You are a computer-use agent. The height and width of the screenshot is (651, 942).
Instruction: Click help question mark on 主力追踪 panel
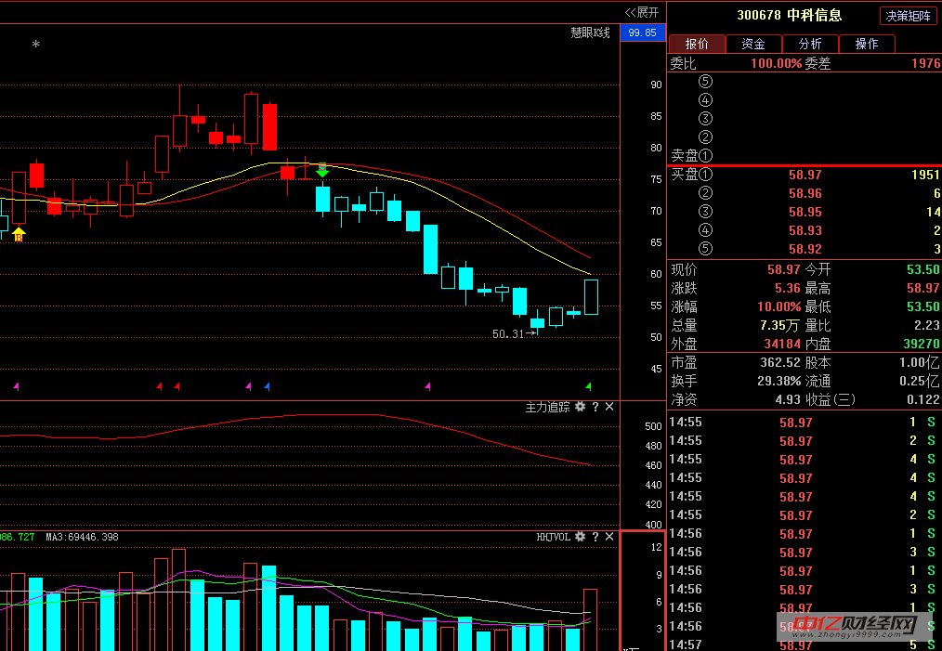(595, 407)
